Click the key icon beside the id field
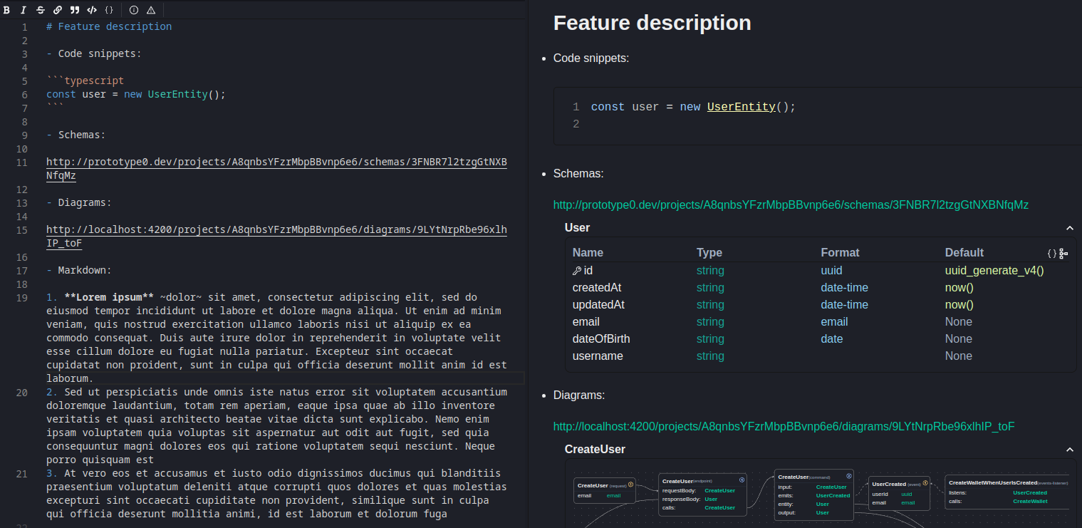This screenshot has height=528, width=1082. point(576,271)
